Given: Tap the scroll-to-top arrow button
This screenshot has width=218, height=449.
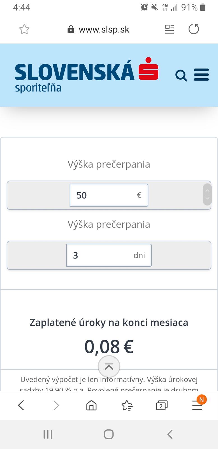Looking at the screenshot, I should pos(109,366).
